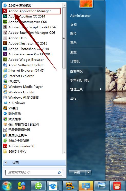The height and width of the screenshot is (191, 126).
Task: Open shutdown options arrow next to 关机
Action: pyautogui.click(x=89, y=173)
